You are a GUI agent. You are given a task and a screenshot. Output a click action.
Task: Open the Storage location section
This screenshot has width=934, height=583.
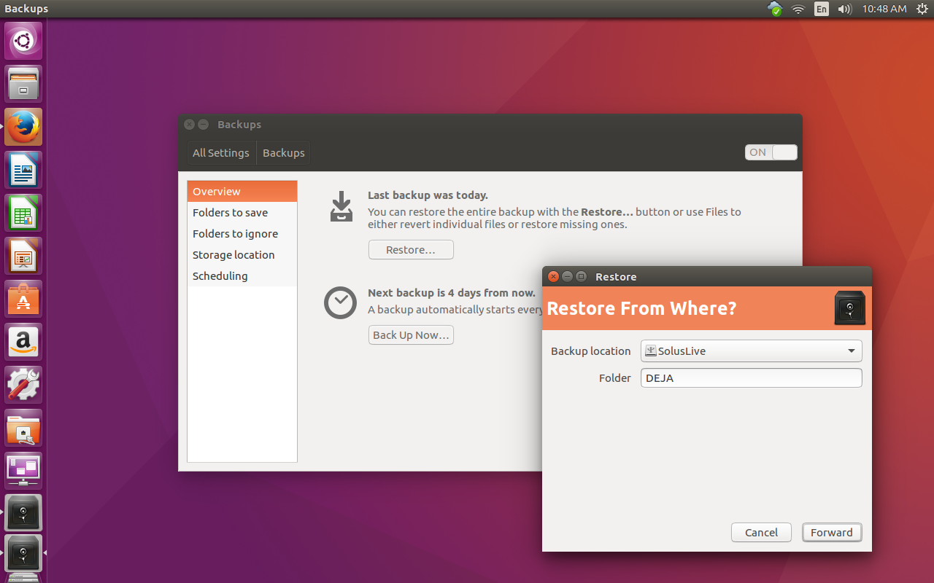coord(233,255)
